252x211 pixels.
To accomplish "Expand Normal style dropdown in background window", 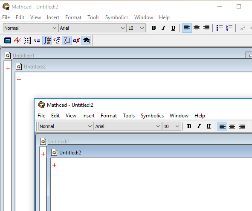I will (55, 28).
